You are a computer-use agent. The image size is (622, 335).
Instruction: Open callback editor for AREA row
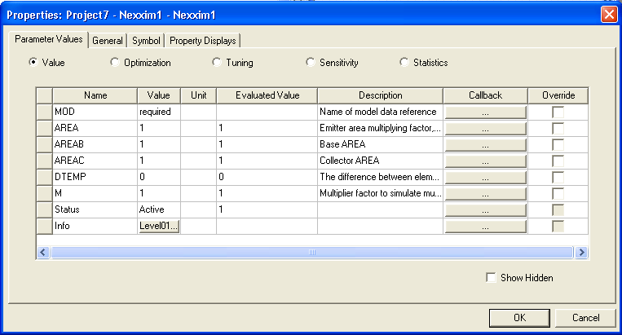click(485, 128)
